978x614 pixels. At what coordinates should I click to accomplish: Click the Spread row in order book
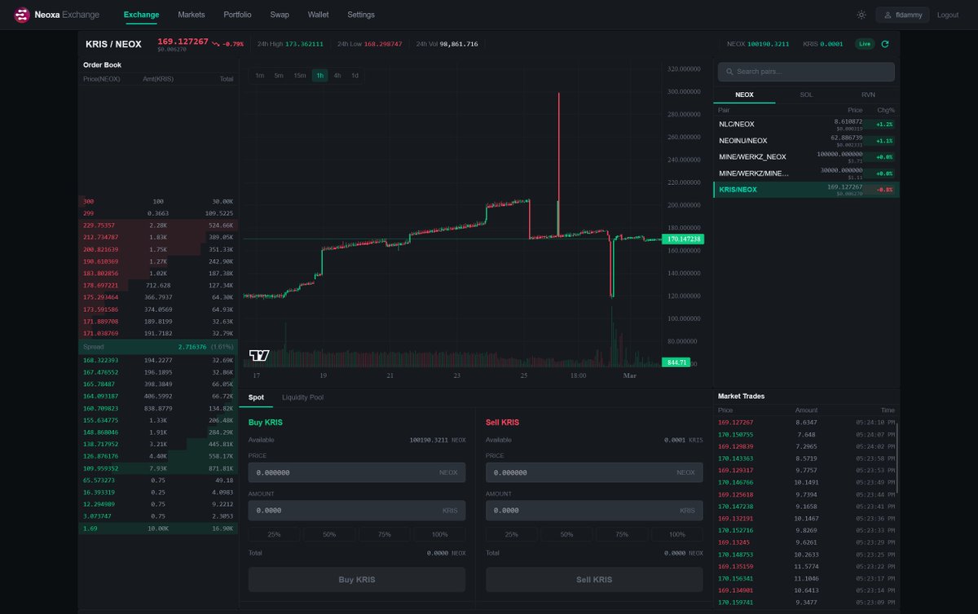click(158, 347)
